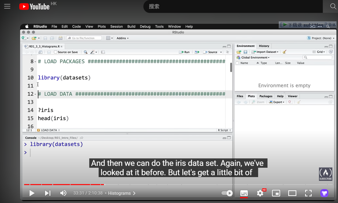Click the freeCodeCamp subscribe watermark
338x203 pixels.
click(x=326, y=174)
